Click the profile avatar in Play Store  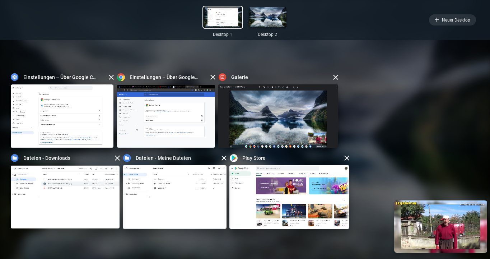(x=346, y=168)
